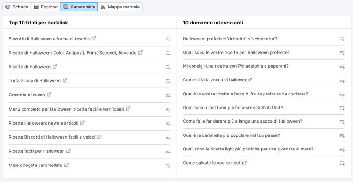Screen dimensions: 353x182
Task: Open the 'Biscotti di Halloween a forma di teschio' title
Action: pyautogui.click(x=49, y=39)
